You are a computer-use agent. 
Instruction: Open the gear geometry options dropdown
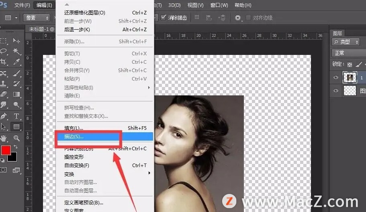tap(238, 18)
